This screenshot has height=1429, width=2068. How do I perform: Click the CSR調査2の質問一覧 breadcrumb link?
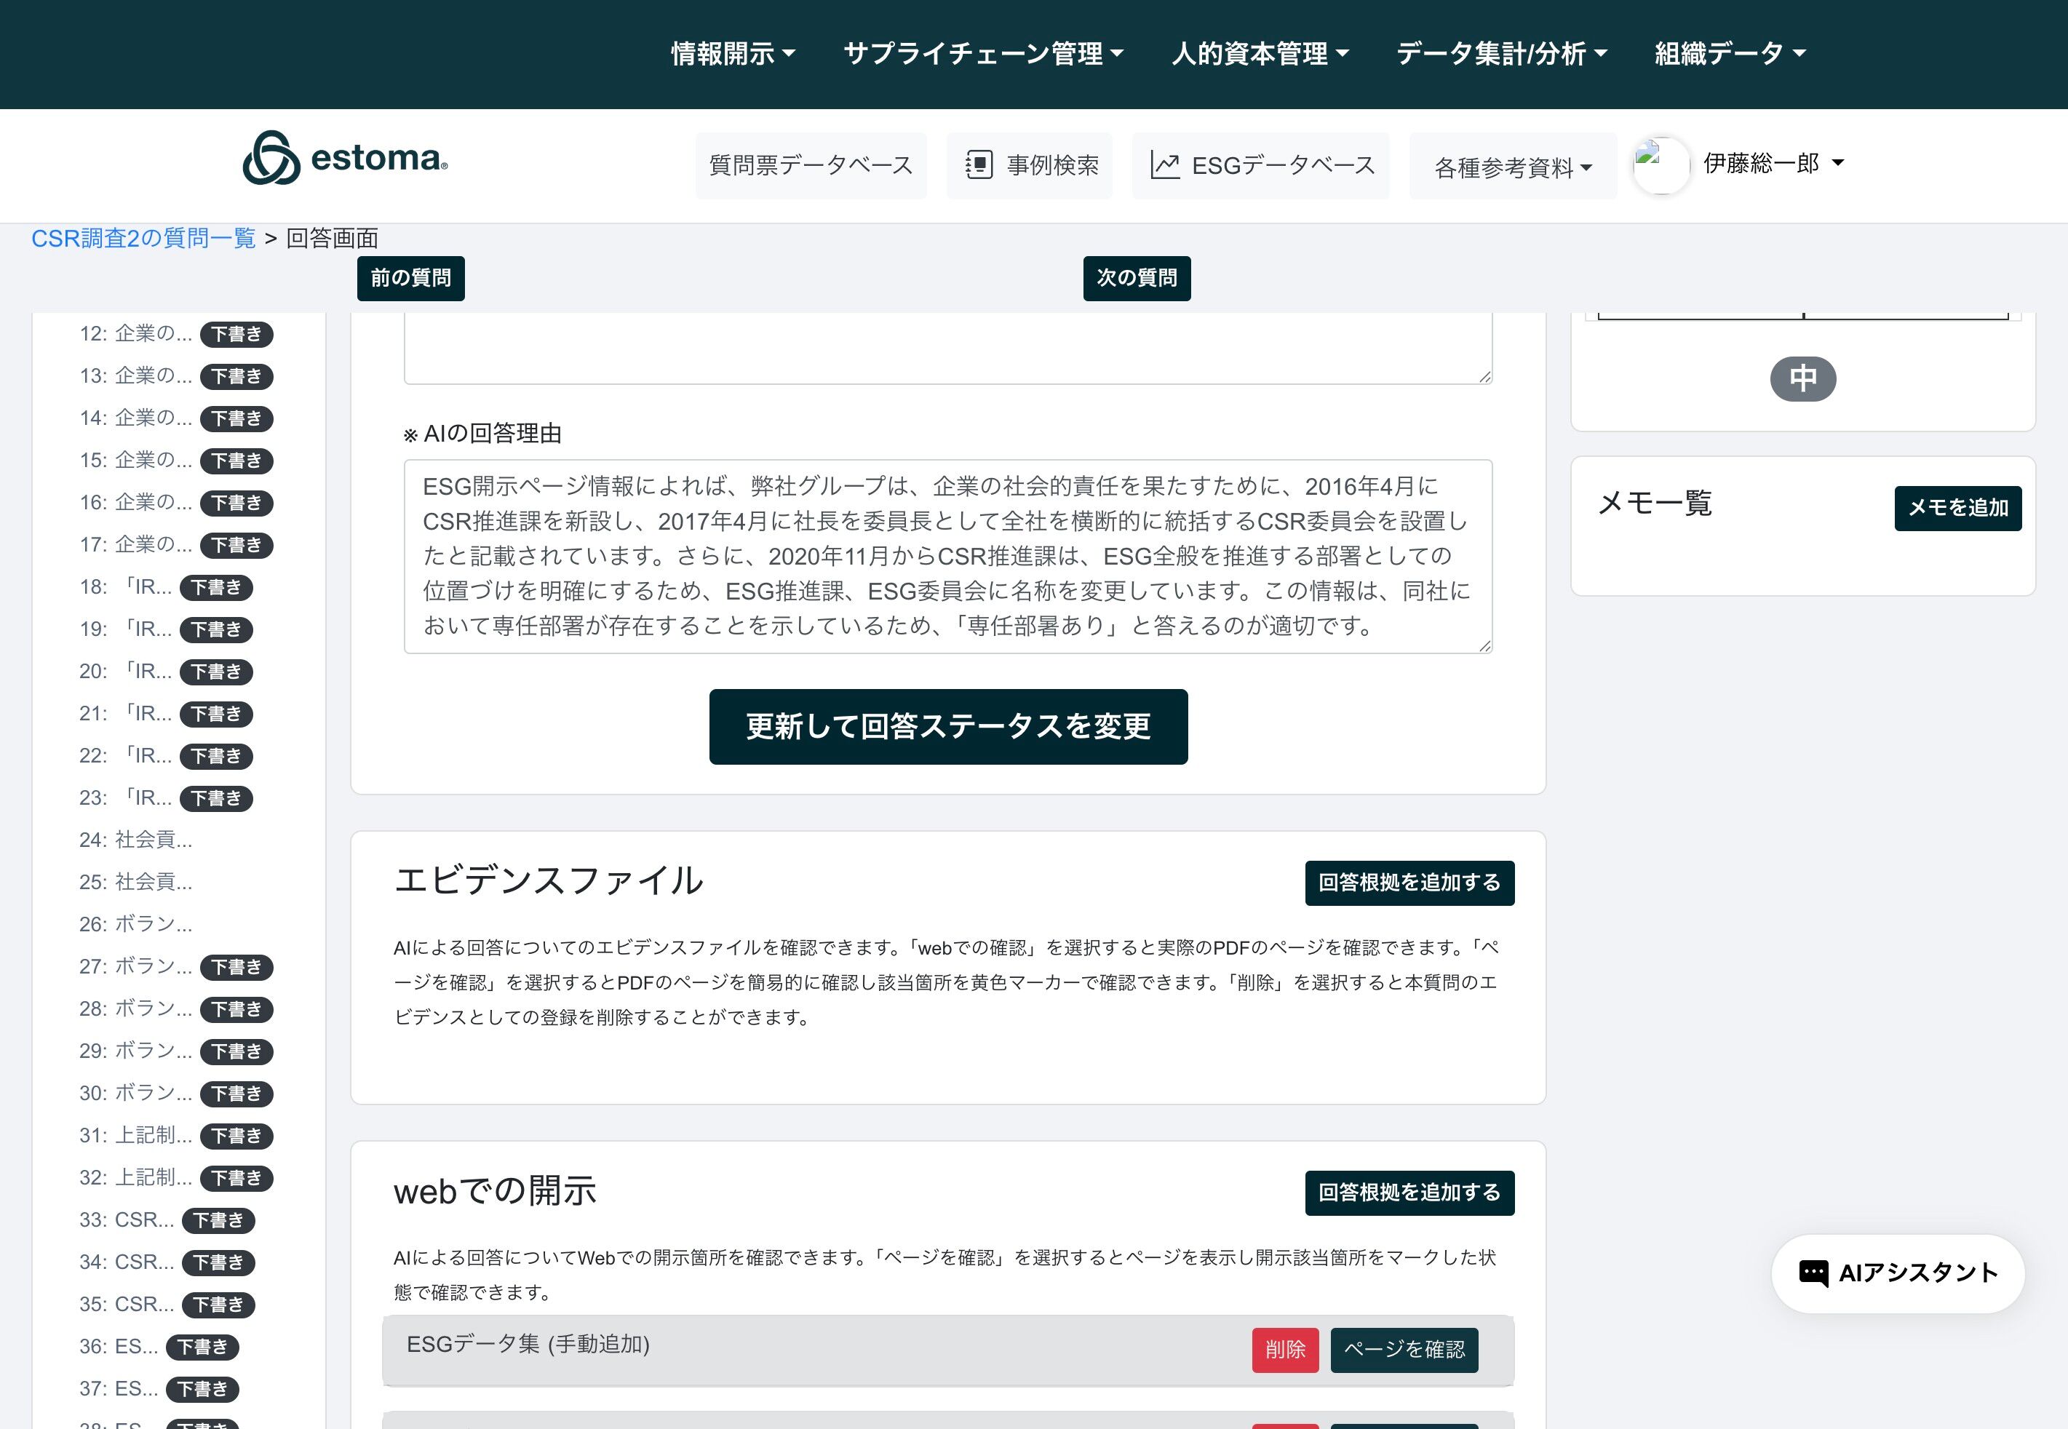[143, 238]
